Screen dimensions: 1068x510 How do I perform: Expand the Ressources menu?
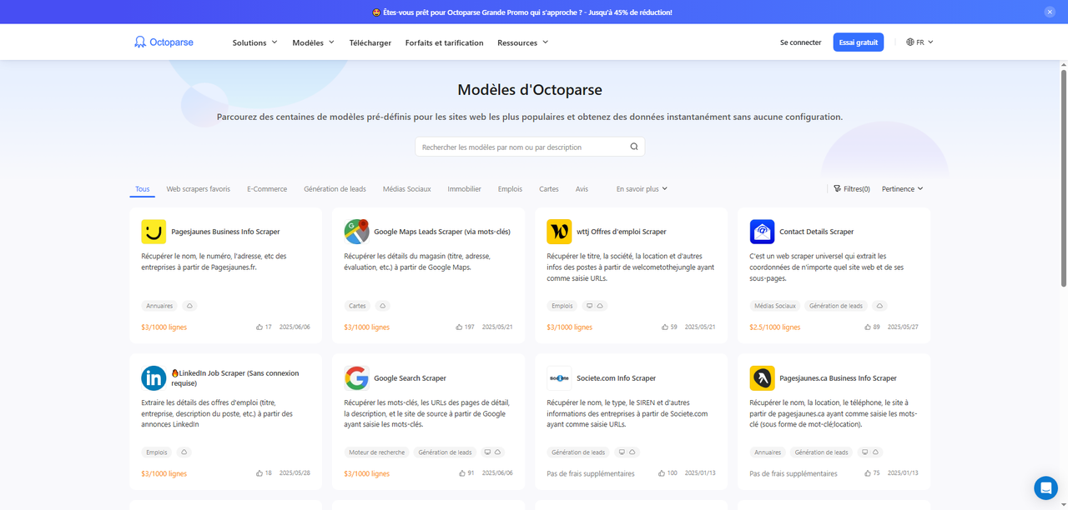522,42
